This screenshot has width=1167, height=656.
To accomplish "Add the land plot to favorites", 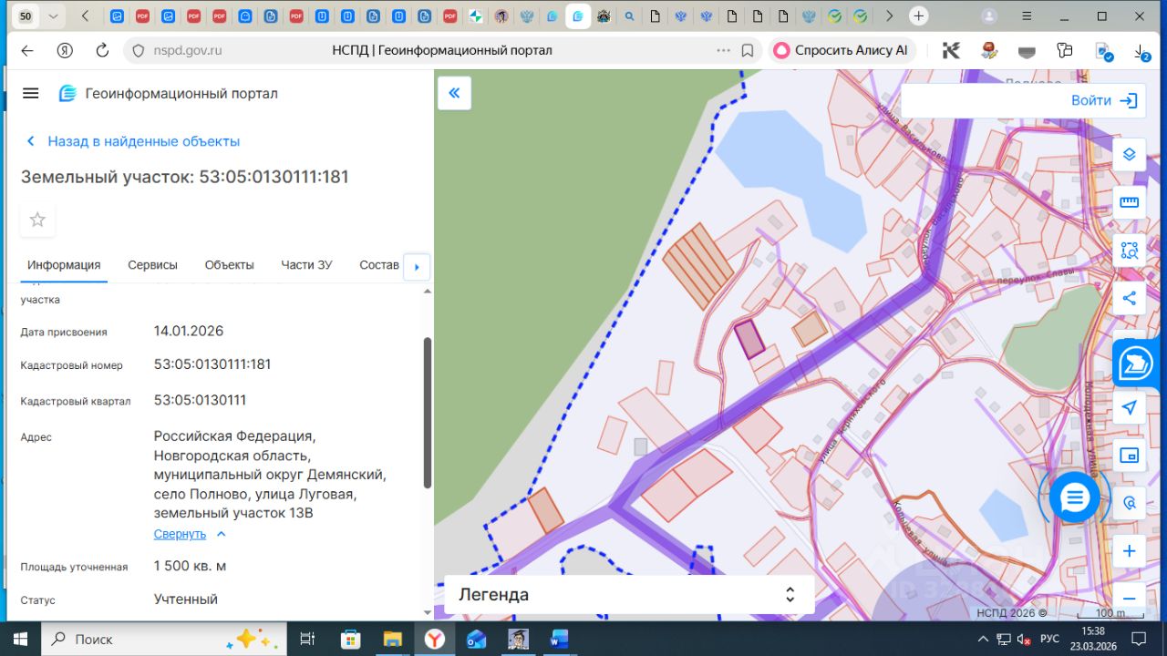I will point(37,220).
